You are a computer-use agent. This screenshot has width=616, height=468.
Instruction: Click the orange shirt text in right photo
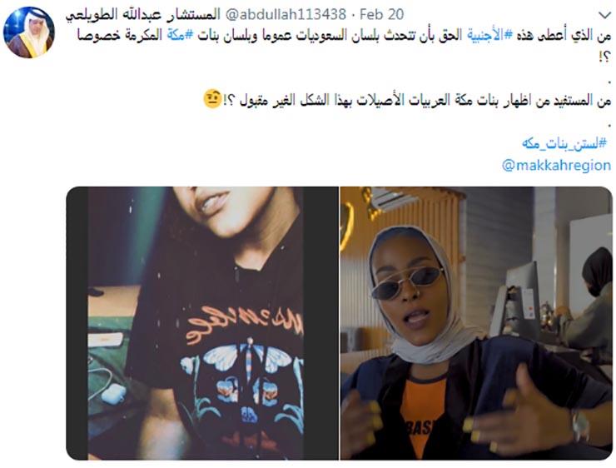(420, 427)
